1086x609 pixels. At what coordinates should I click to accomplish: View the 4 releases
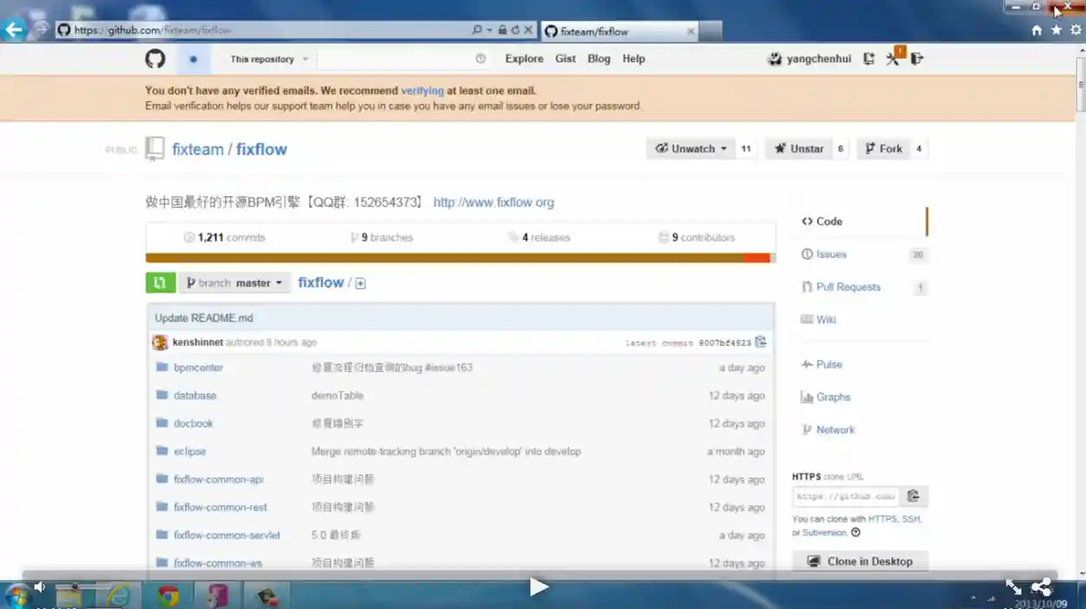point(539,237)
